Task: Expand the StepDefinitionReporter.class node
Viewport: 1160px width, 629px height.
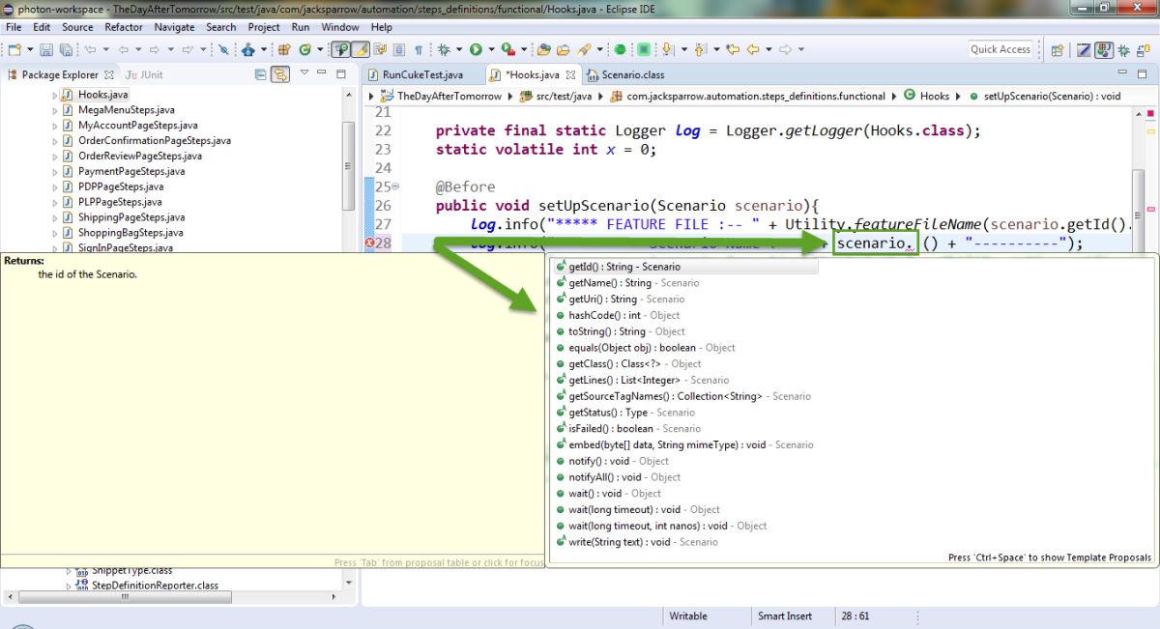Action: point(69,586)
